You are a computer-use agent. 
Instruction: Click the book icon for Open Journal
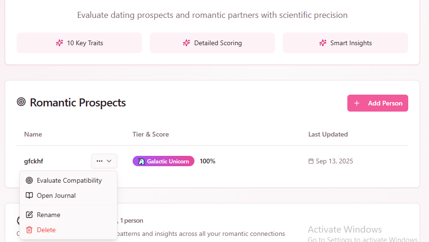[29, 195]
